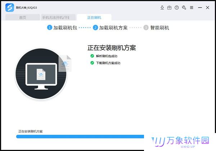Open the toolbox briefcase icon

coord(169,8)
